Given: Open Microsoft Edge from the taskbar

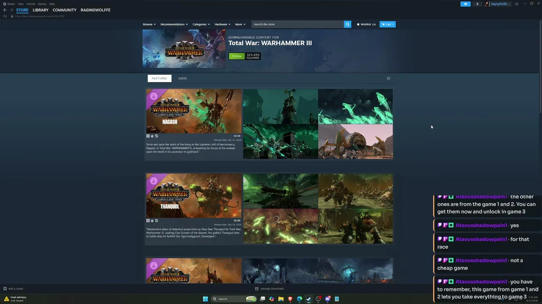Looking at the screenshot, I should tap(299, 299).
